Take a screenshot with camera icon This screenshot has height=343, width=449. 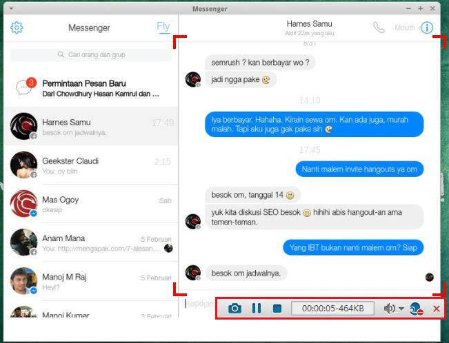(235, 309)
